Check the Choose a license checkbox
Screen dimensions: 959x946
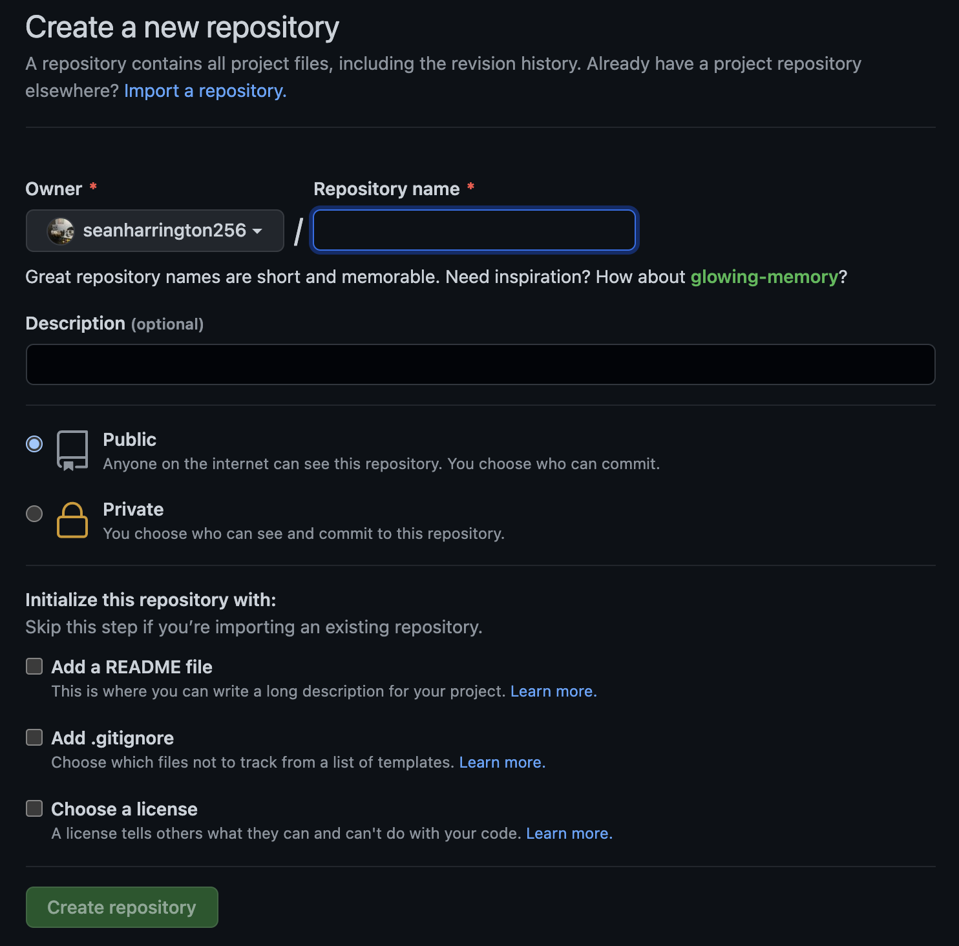[x=34, y=808]
